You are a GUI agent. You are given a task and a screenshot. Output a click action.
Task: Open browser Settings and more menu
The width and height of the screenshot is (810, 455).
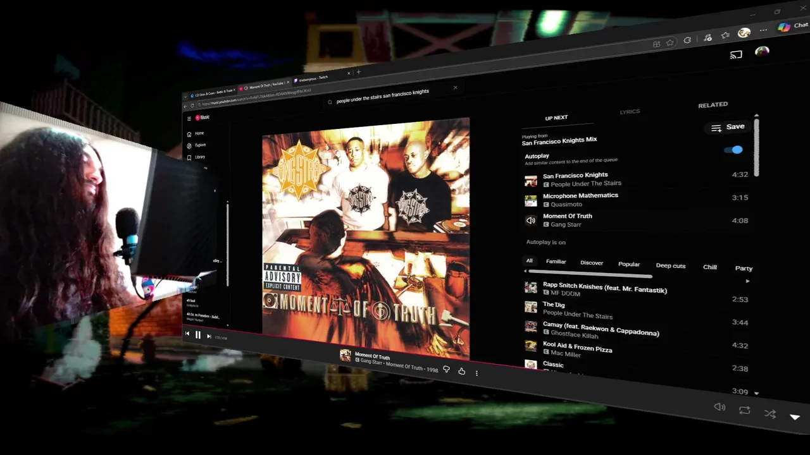pyautogui.click(x=764, y=30)
